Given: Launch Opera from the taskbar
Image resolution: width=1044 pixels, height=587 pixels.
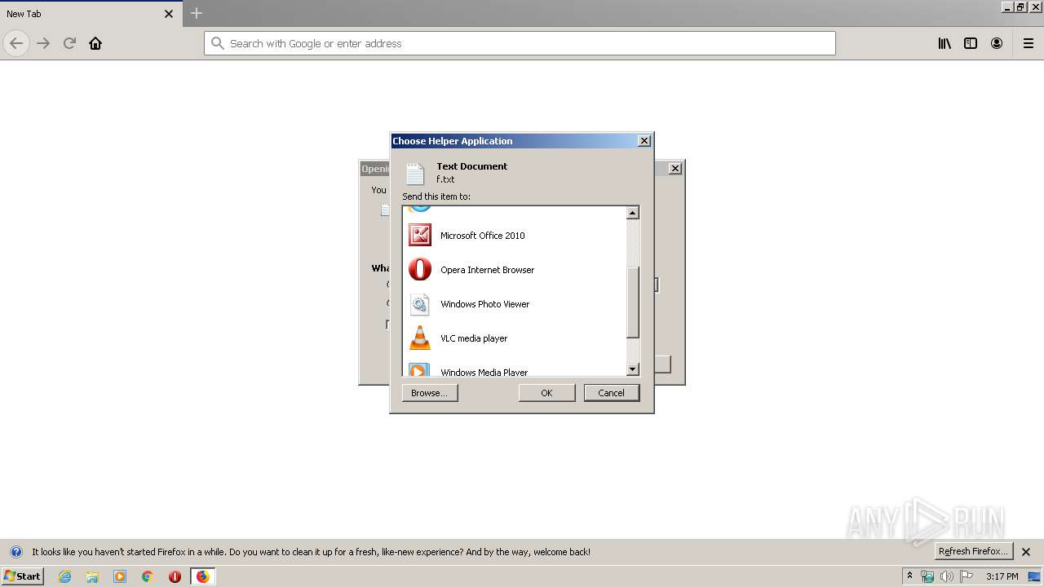Looking at the screenshot, I should point(175,576).
